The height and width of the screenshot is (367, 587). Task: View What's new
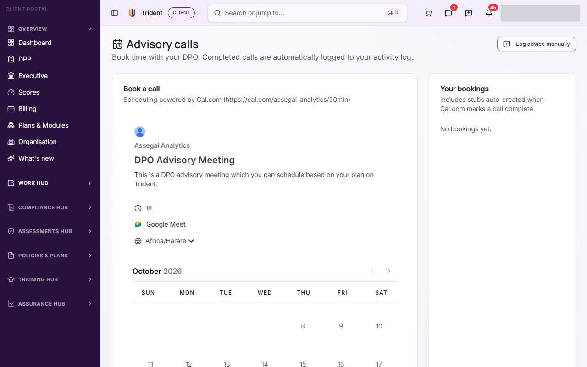50,158
